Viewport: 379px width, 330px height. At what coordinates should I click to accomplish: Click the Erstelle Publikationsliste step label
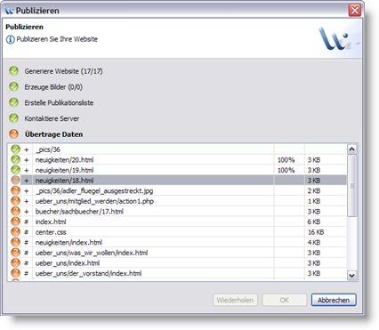click(59, 103)
